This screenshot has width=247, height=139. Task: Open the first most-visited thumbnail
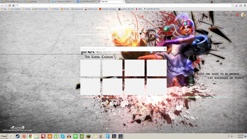coord(90,68)
